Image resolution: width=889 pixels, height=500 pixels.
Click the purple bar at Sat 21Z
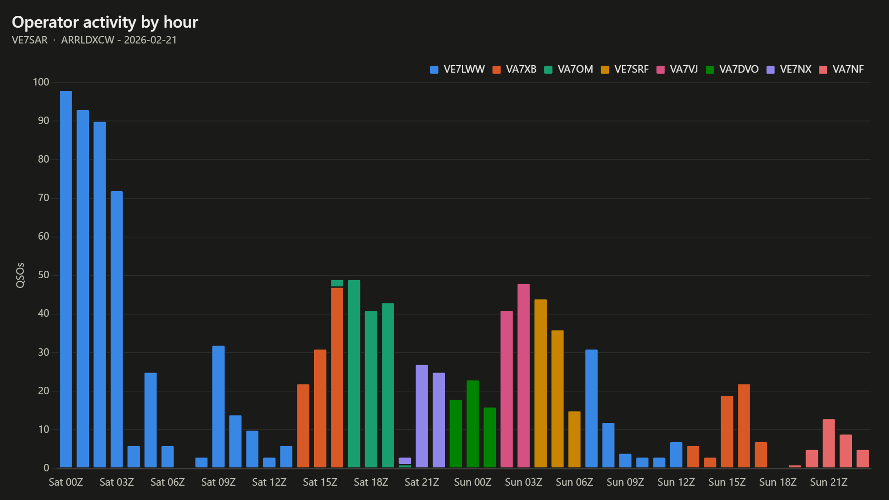[x=422, y=416]
